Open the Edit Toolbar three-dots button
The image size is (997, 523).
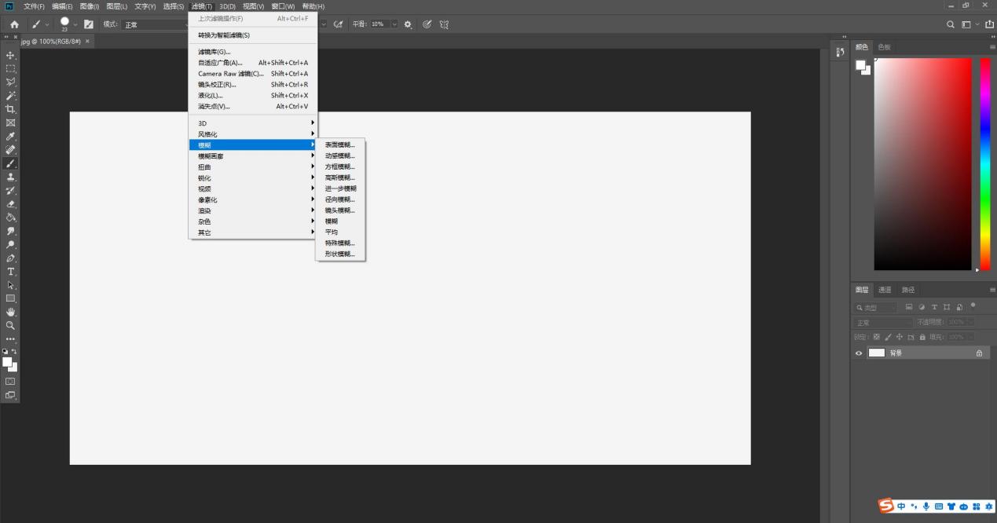11,339
